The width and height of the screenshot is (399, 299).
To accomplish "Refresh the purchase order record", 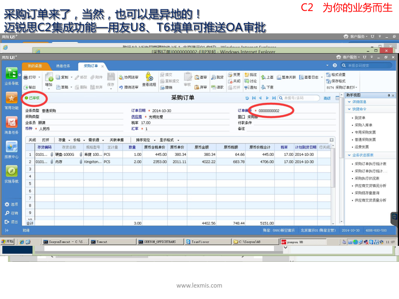I will tap(247, 98).
